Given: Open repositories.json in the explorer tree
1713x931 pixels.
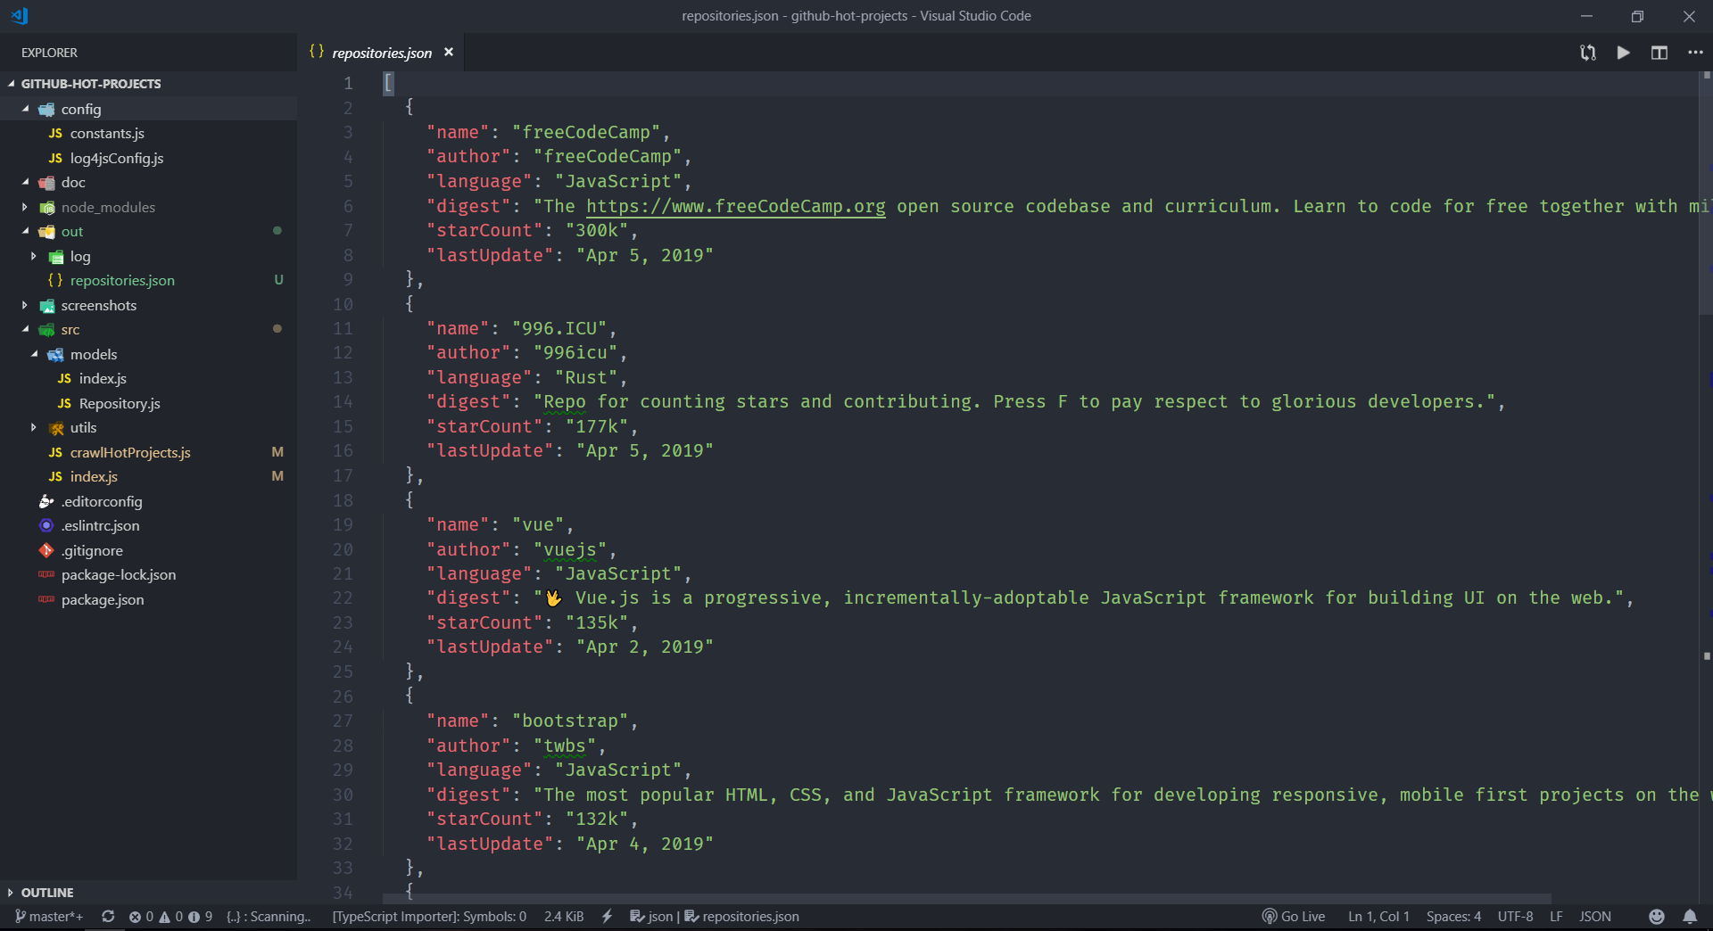Looking at the screenshot, I should (x=122, y=280).
